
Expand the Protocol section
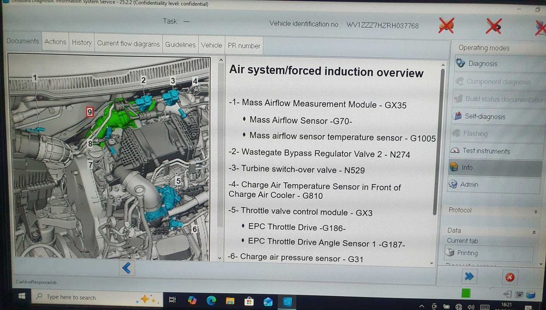pyautogui.click(x=536, y=212)
